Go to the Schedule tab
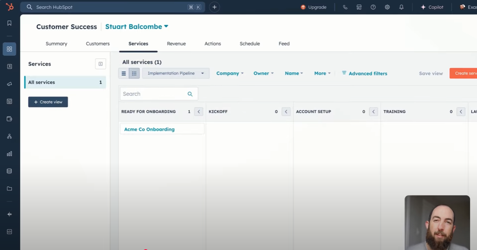Image resolution: width=477 pixels, height=250 pixels. tap(250, 44)
